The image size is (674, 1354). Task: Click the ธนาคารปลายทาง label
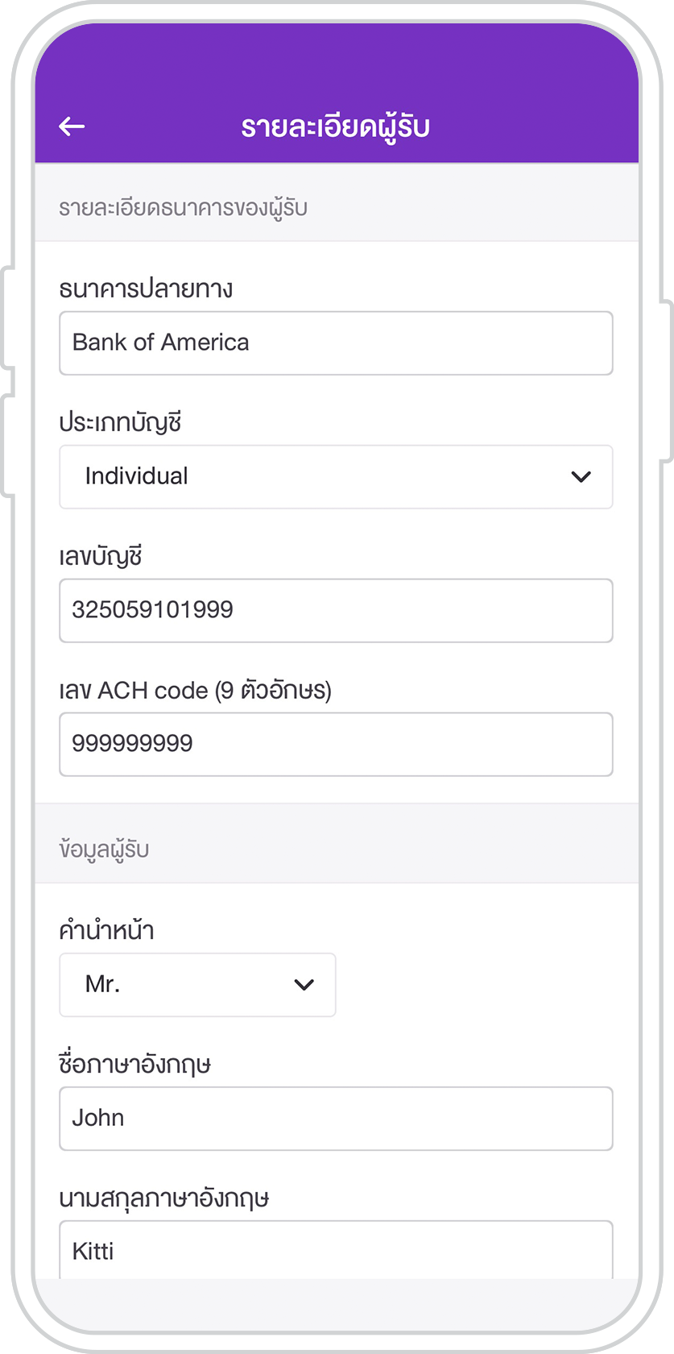coord(146,289)
